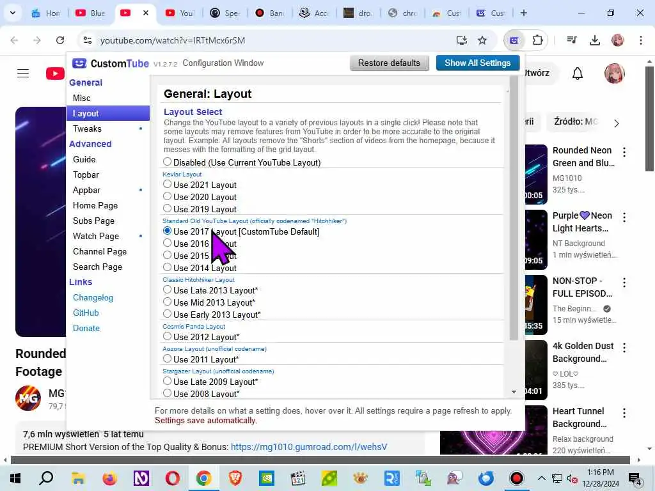
Task: Select Disabled (Use Current YouTube Layout)
Action: pyautogui.click(x=167, y=162)
